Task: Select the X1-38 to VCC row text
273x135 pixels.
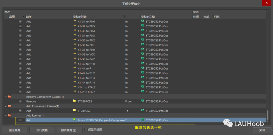Action: click(x=86, y=54)
